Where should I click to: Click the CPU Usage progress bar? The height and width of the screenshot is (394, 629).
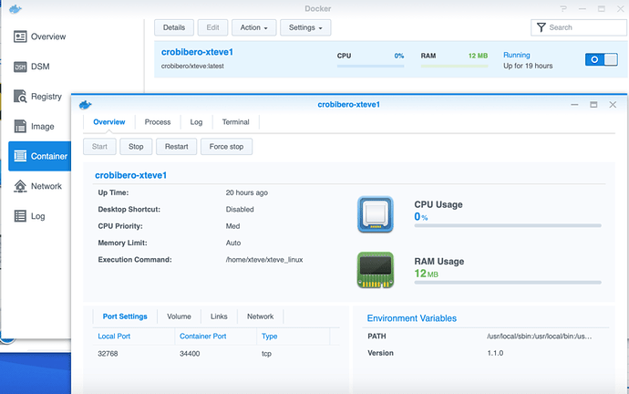(x=508, y=226)
